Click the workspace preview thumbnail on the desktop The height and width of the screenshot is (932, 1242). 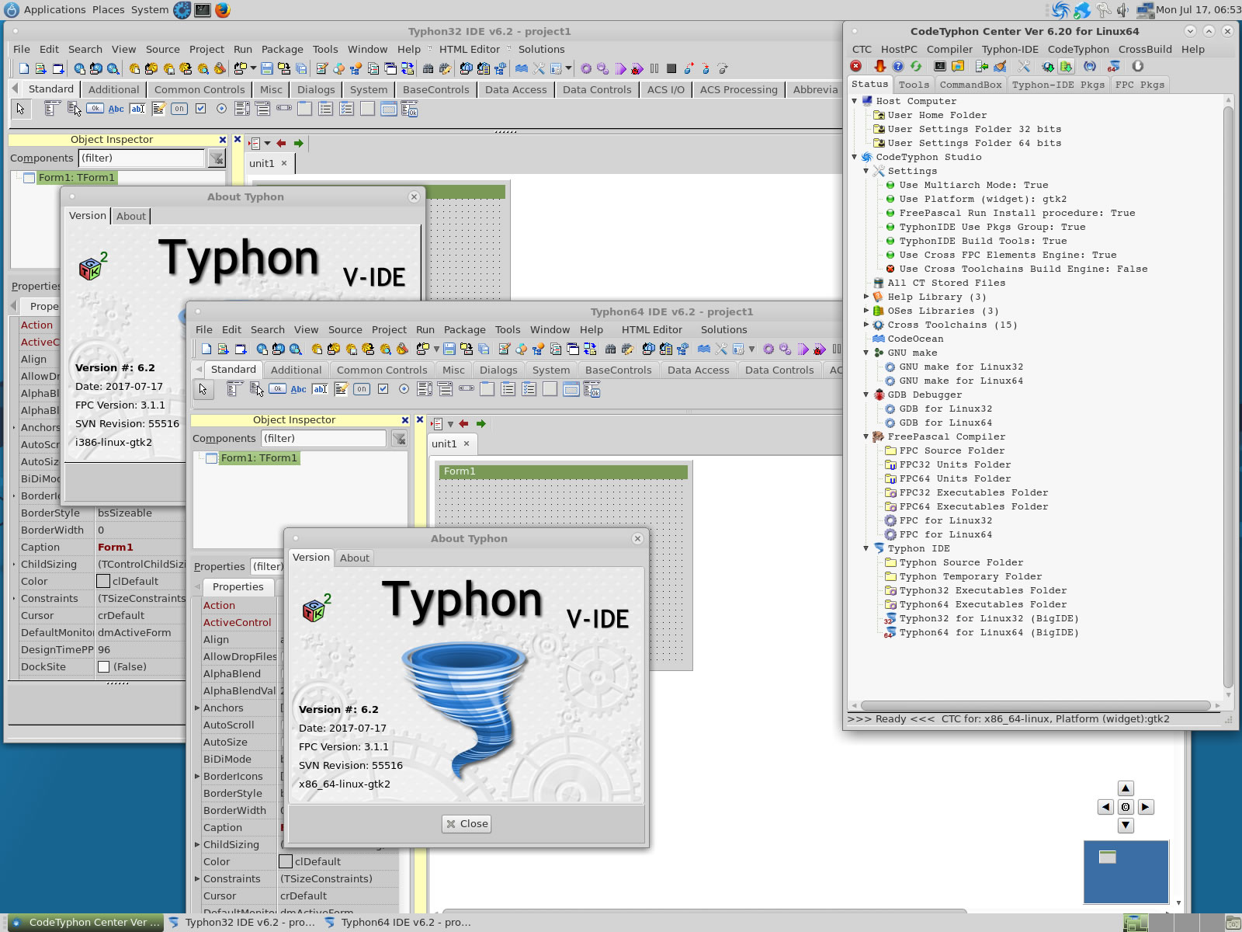[1126, 872]
